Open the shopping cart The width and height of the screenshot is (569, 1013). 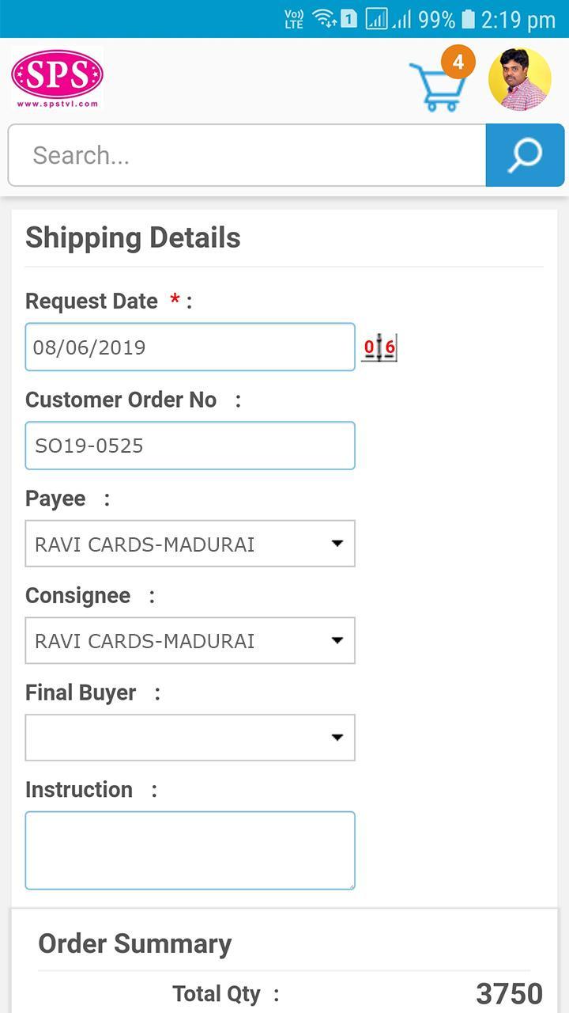pyautogui.click(x=435, y=86)
